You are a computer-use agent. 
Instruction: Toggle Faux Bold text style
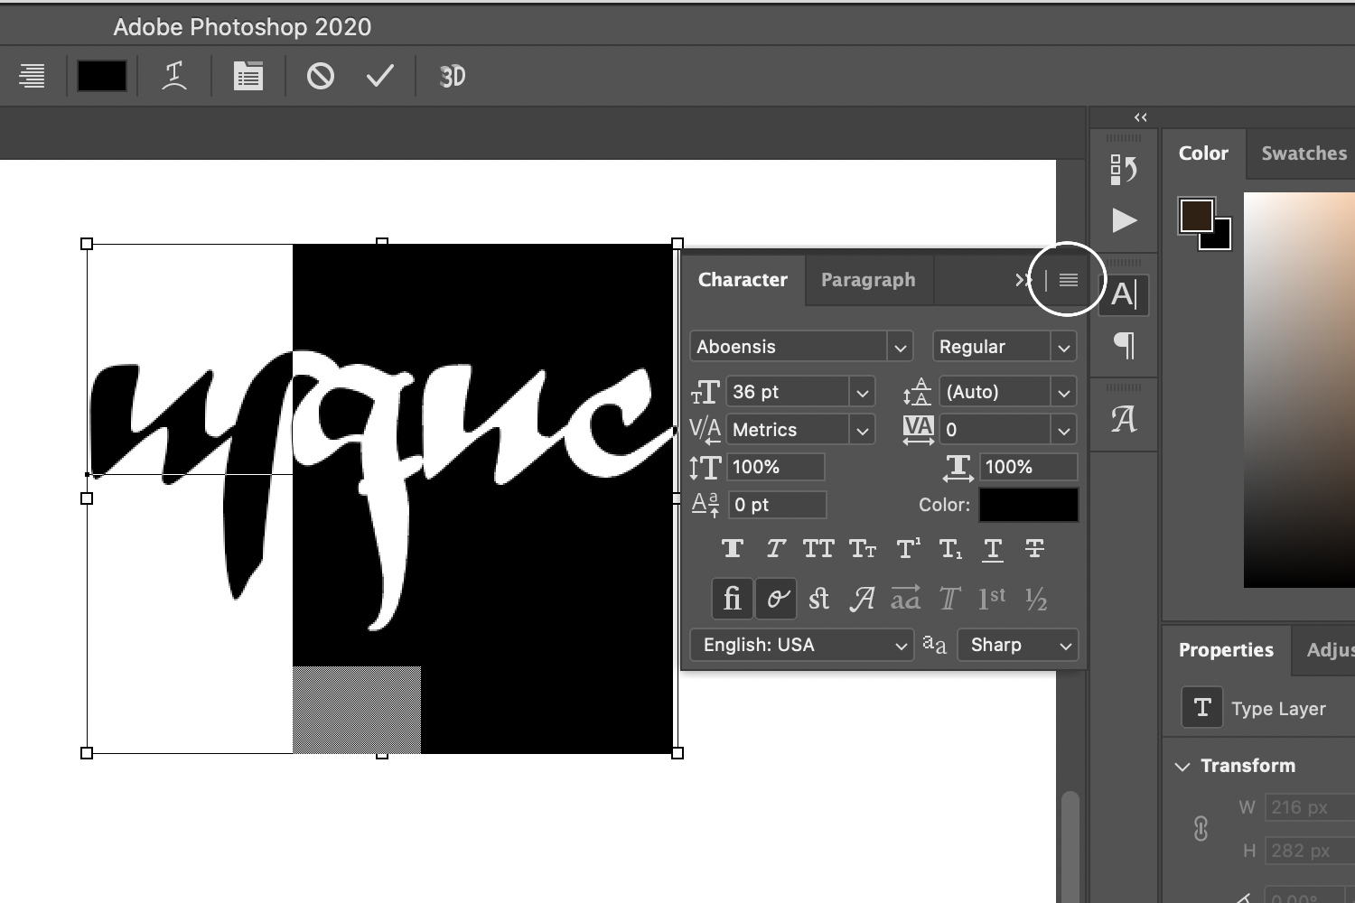732,549
